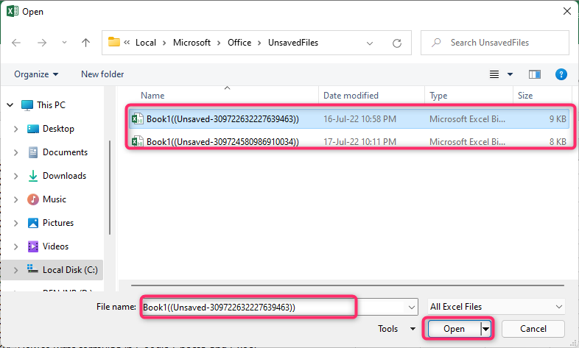Go up one folder level arrow

coord(85,43)
